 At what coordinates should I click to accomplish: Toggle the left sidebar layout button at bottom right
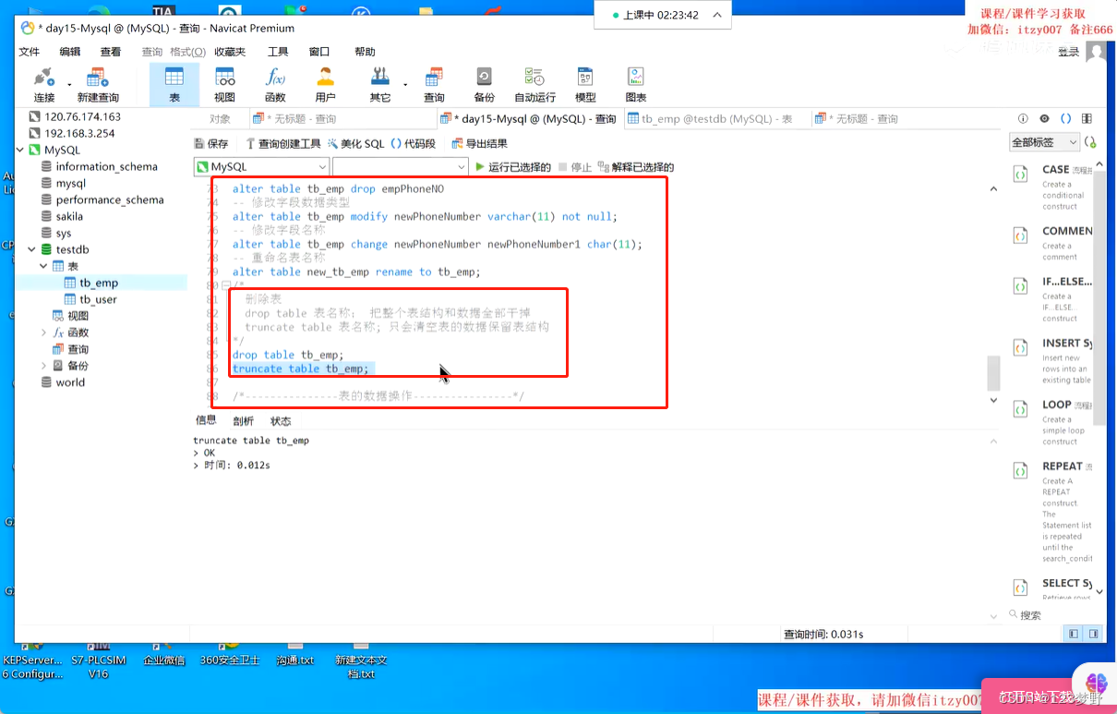tap(1074, 634)
